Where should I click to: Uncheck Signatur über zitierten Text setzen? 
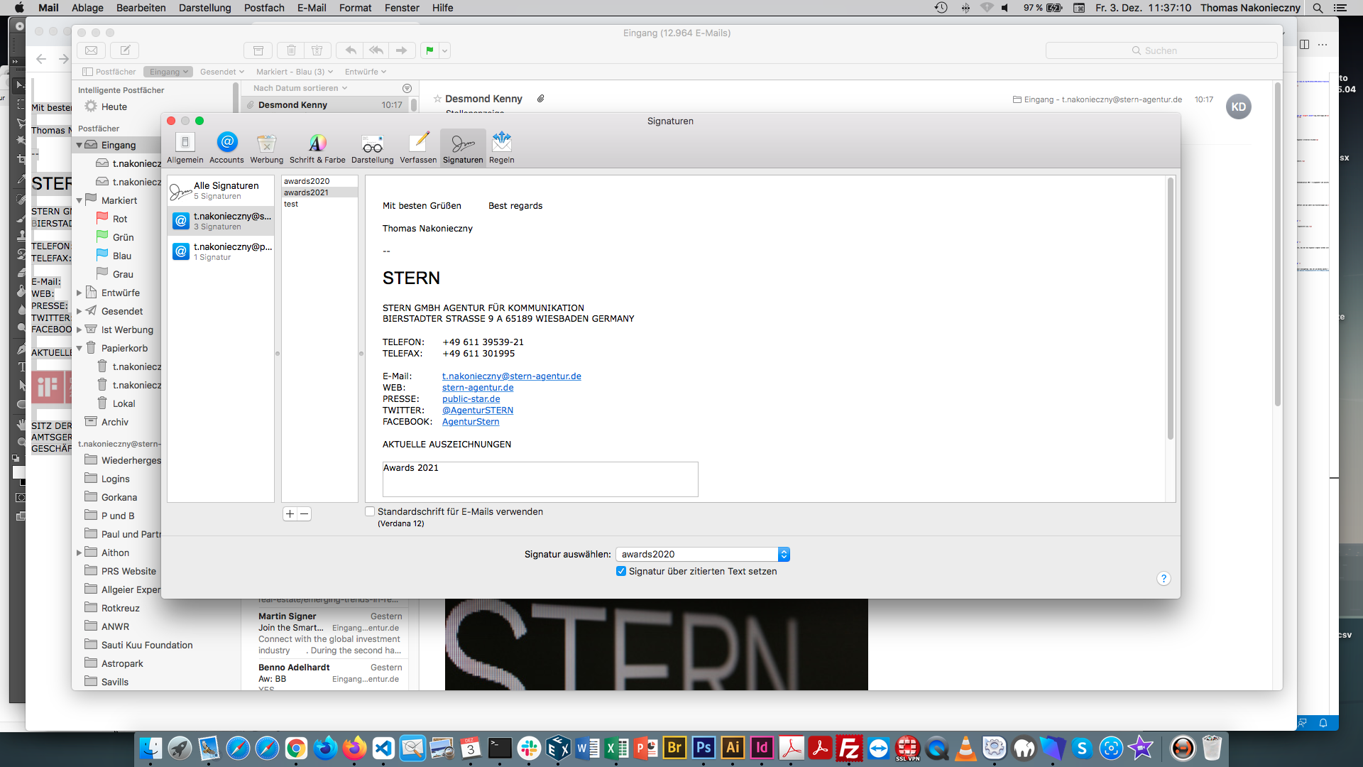click(x=621, y=571)
